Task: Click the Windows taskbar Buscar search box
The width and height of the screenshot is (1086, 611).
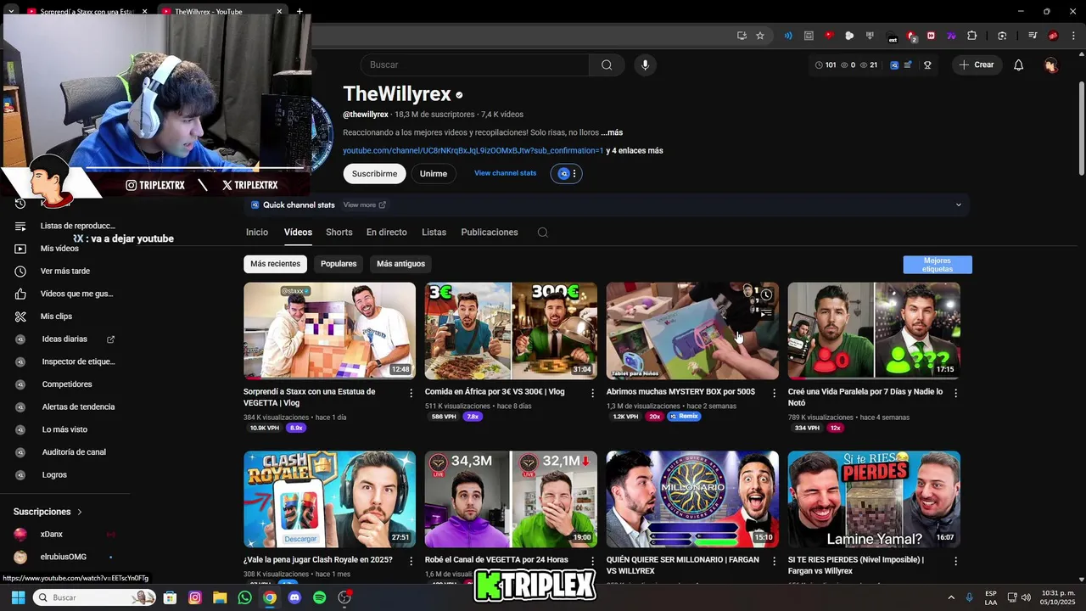Action: coord(95,597)
